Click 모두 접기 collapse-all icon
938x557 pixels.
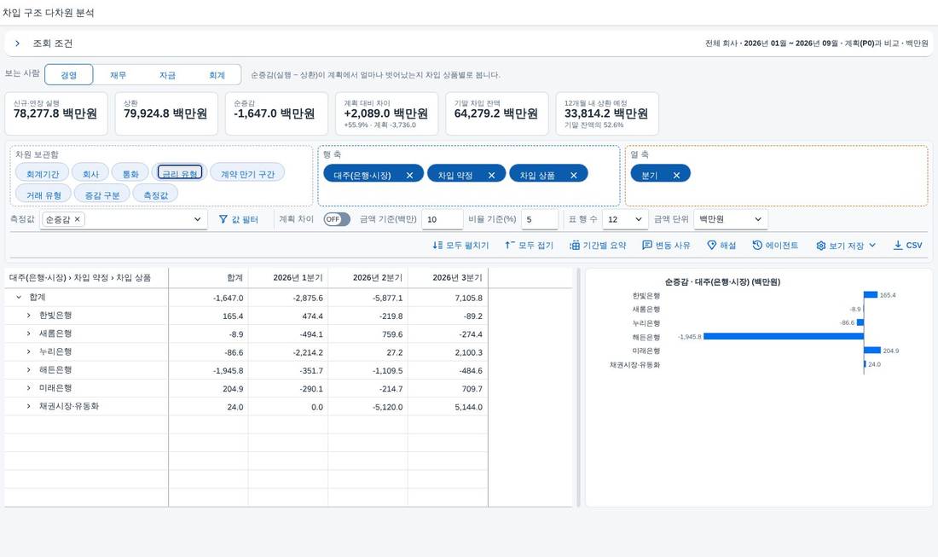click(510, 246)
